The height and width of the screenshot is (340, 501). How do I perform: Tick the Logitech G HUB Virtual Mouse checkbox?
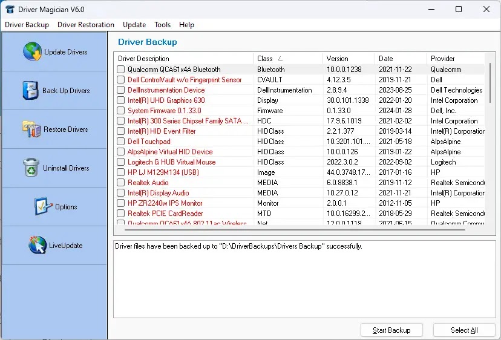pyautogui.click(x=120, y=162)
